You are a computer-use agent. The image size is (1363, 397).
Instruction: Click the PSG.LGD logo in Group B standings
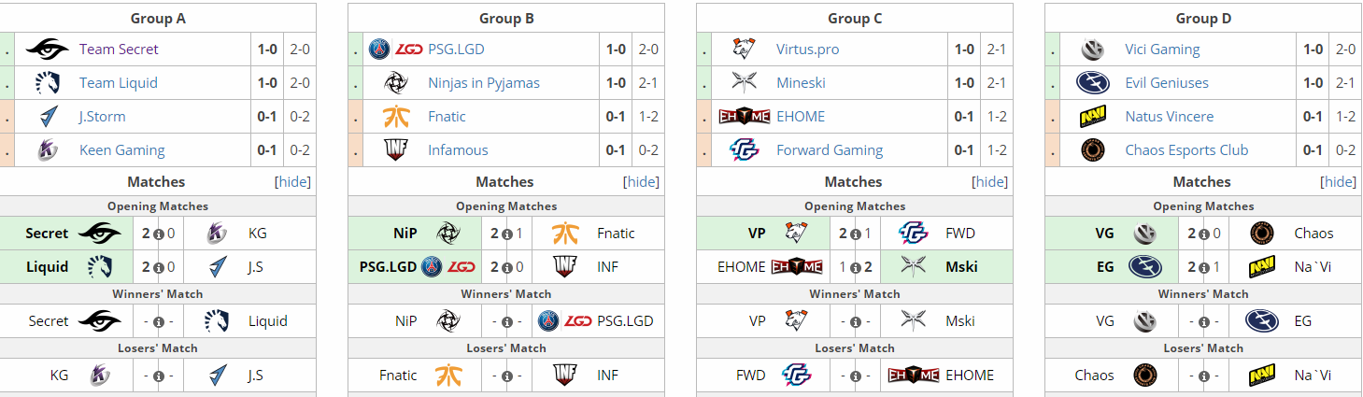(395, 50)
